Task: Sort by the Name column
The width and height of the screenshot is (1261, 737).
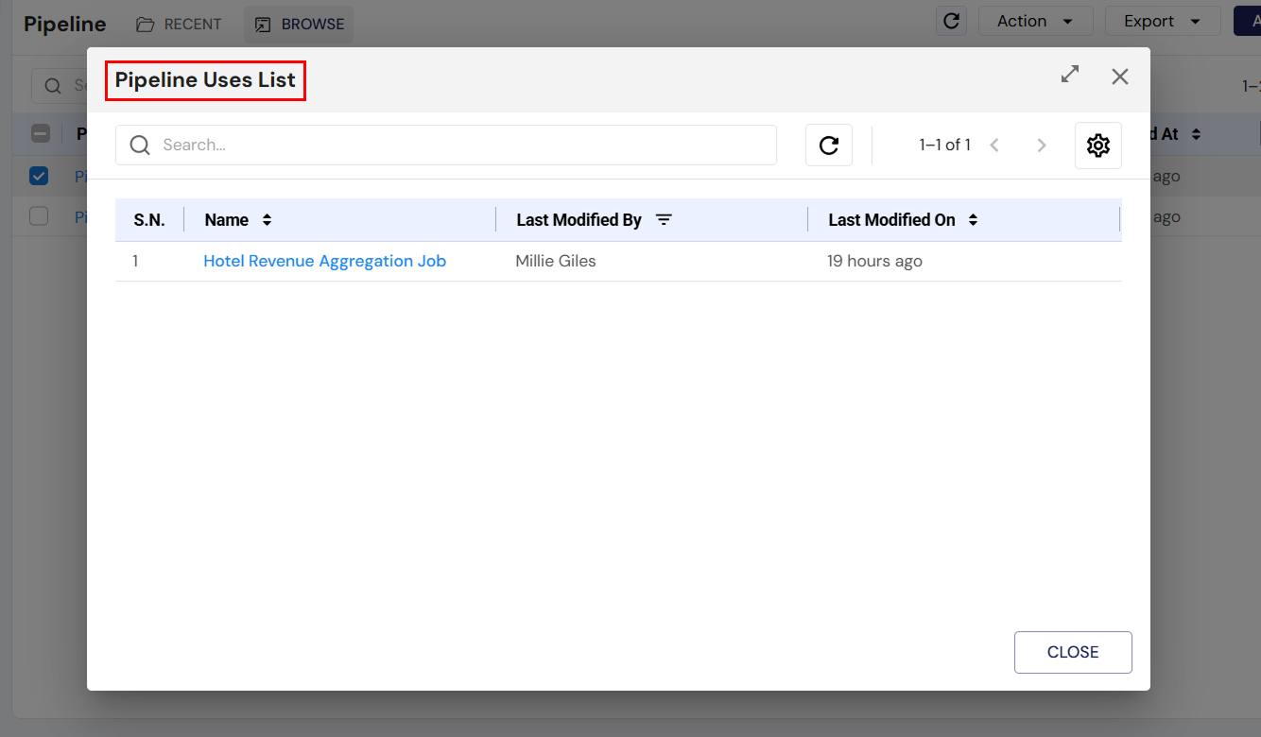Action: pyautogui.click(x=265, y=219)
